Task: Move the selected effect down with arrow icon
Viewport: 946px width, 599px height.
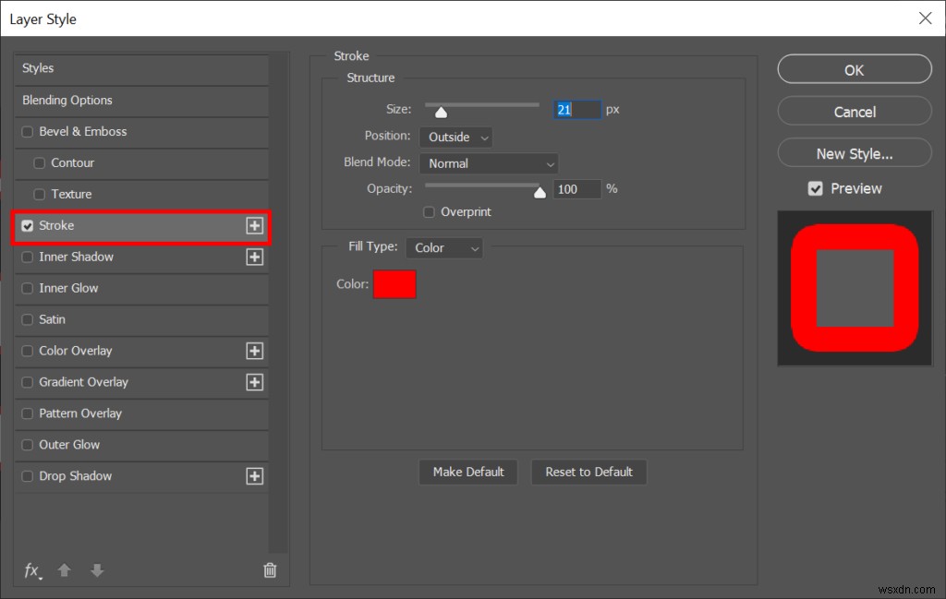Action: (x=96, y=570)
